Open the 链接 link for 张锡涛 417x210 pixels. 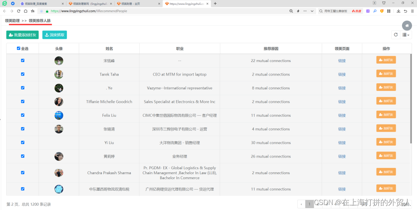[x=342, y=129]
